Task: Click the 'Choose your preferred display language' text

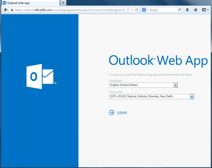Action: [151, 75]
